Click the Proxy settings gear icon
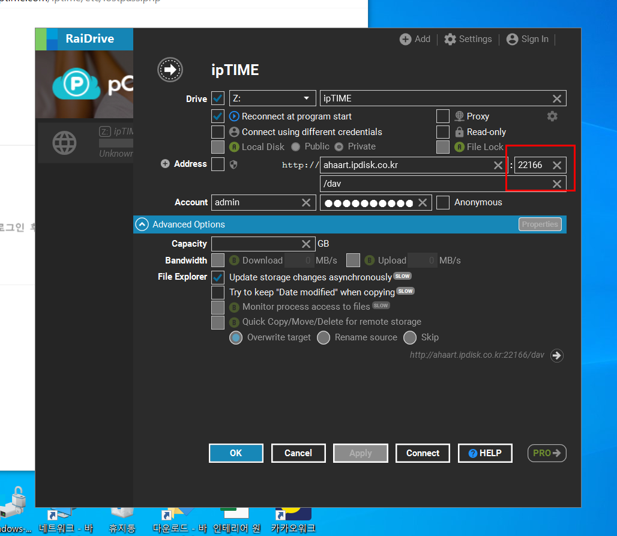 (552, 116)
